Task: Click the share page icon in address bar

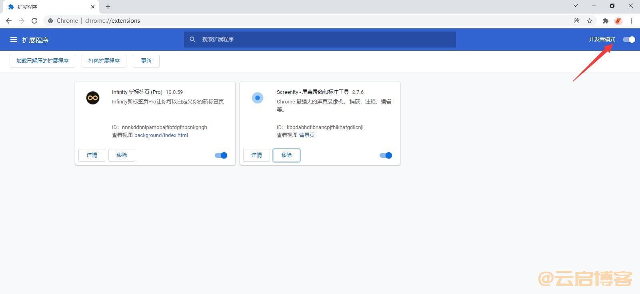Action: pyautogui.click(x=576, y=21)
